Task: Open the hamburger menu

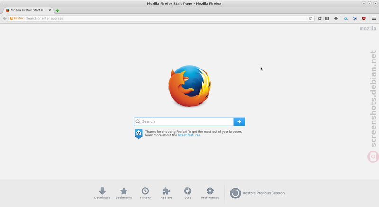Action: click(x=374, y=18)
